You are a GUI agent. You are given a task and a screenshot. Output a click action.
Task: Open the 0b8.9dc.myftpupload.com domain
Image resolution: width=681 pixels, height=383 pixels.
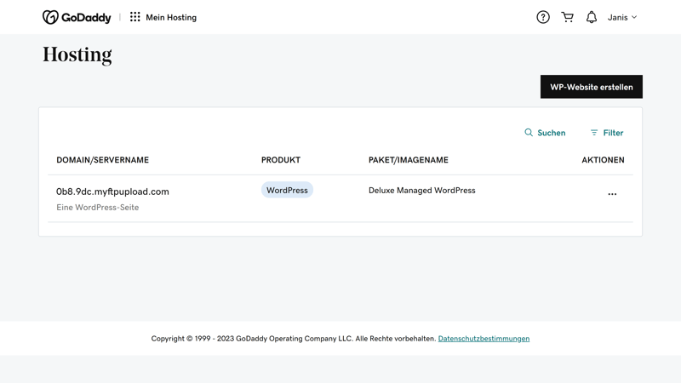[112, 191]
